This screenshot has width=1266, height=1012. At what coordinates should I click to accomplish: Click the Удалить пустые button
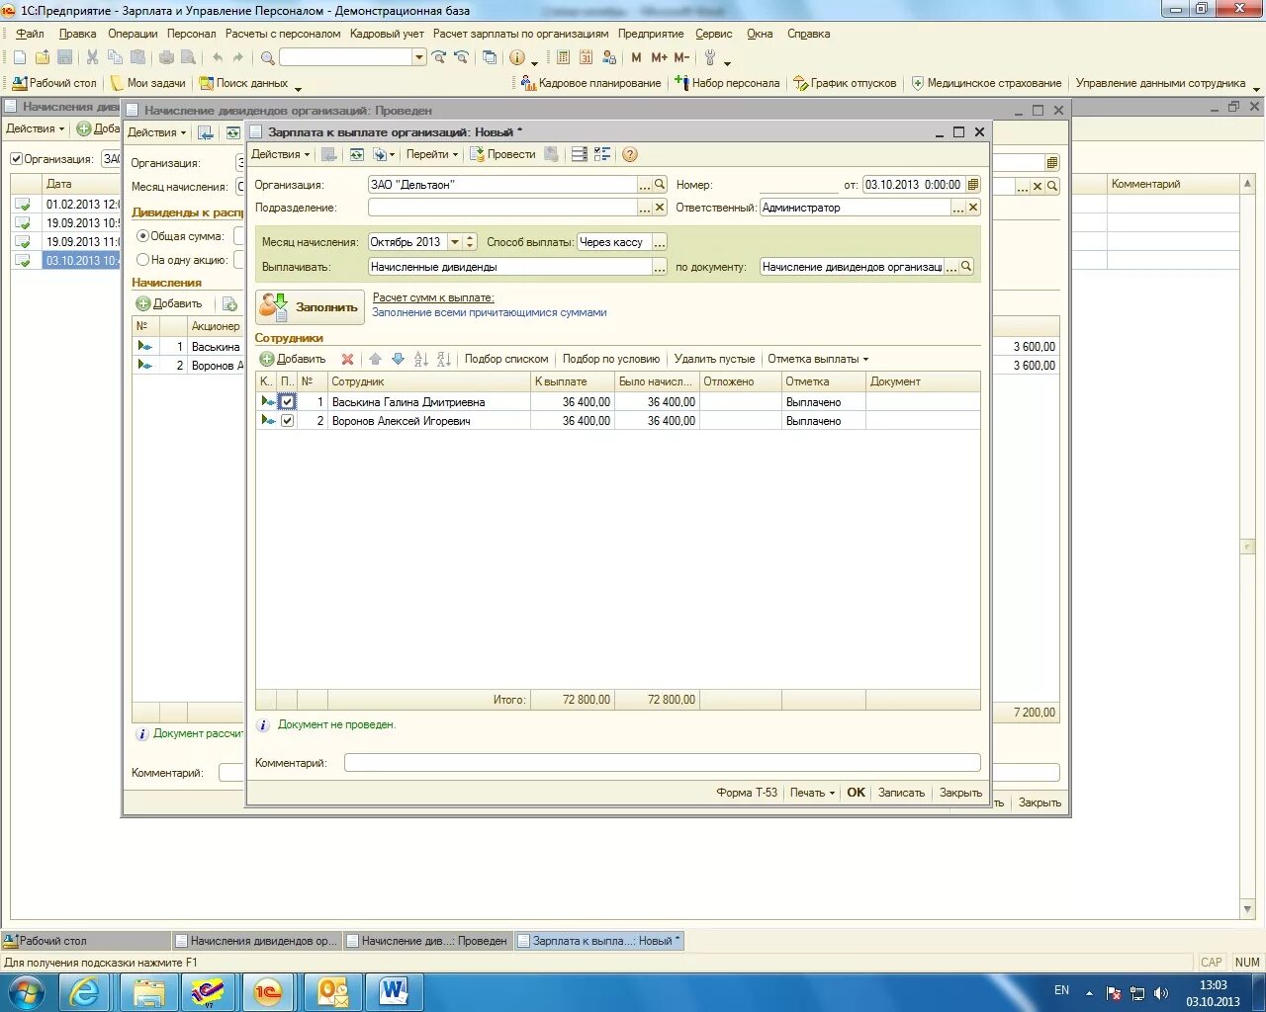tap(714, 359)
